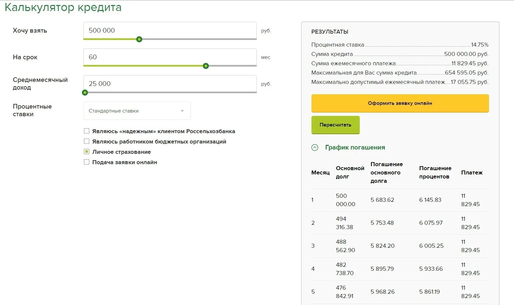This screenshot has width=514, height=305.
Task: Open the Стандартные ставки dropdown
Action: (137, 111)
